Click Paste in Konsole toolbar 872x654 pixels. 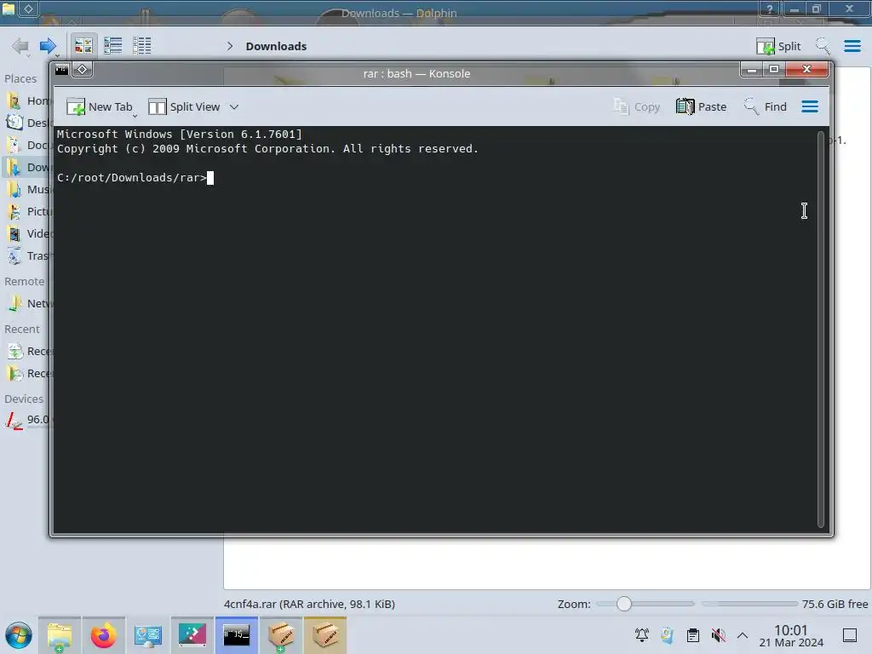[x=701, y=106]
